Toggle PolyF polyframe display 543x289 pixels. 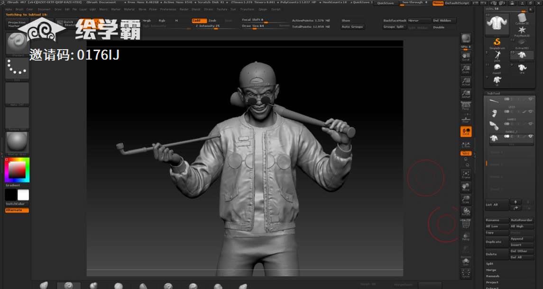pos(466,224)
